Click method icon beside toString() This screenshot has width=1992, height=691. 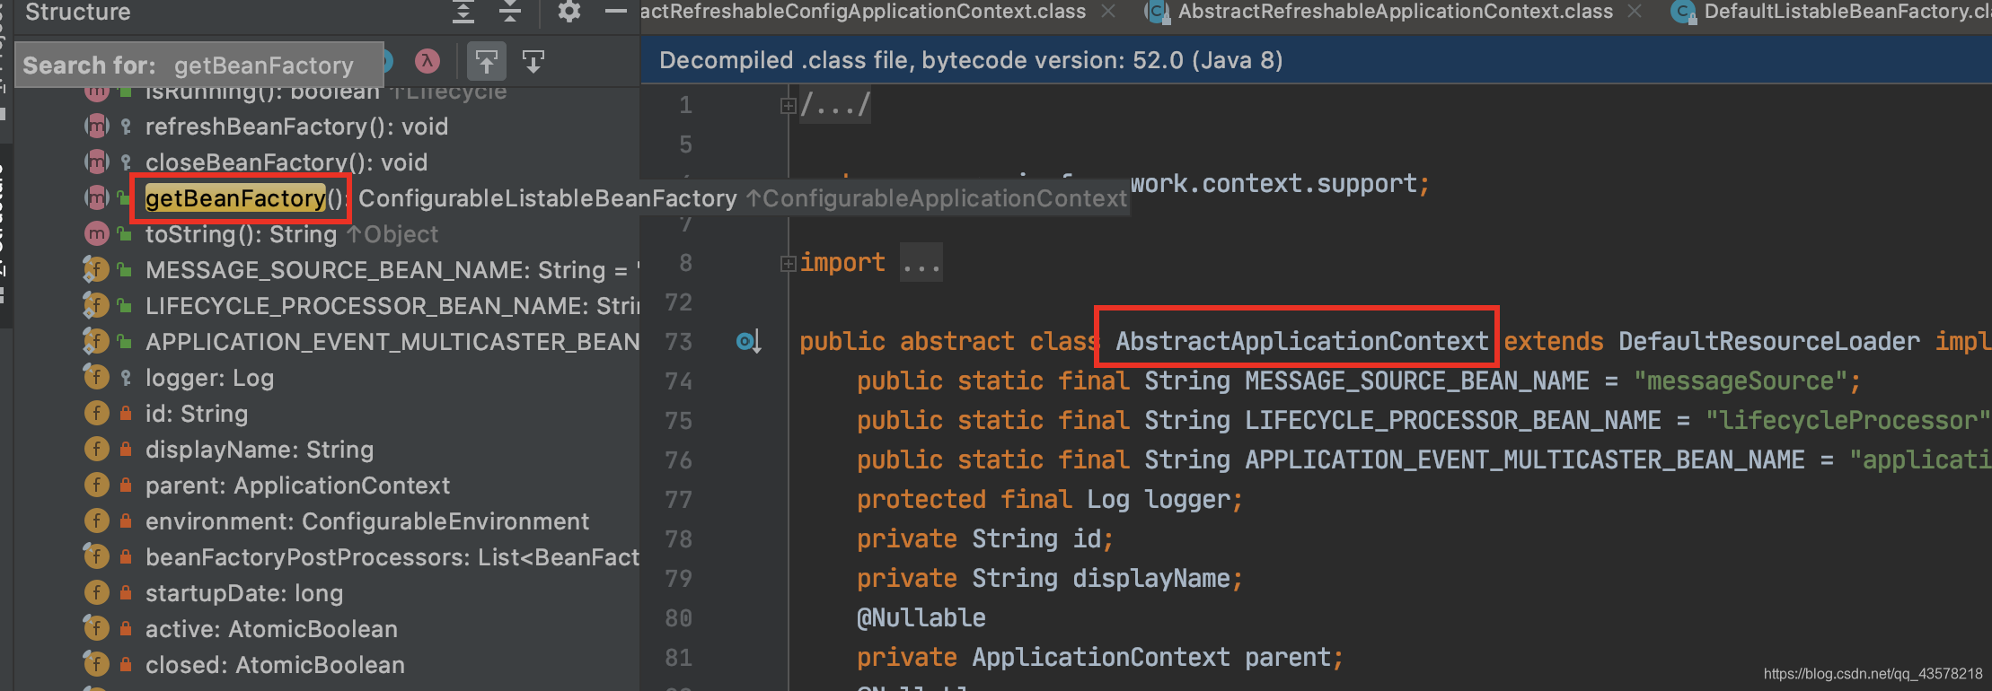point(96,234)
